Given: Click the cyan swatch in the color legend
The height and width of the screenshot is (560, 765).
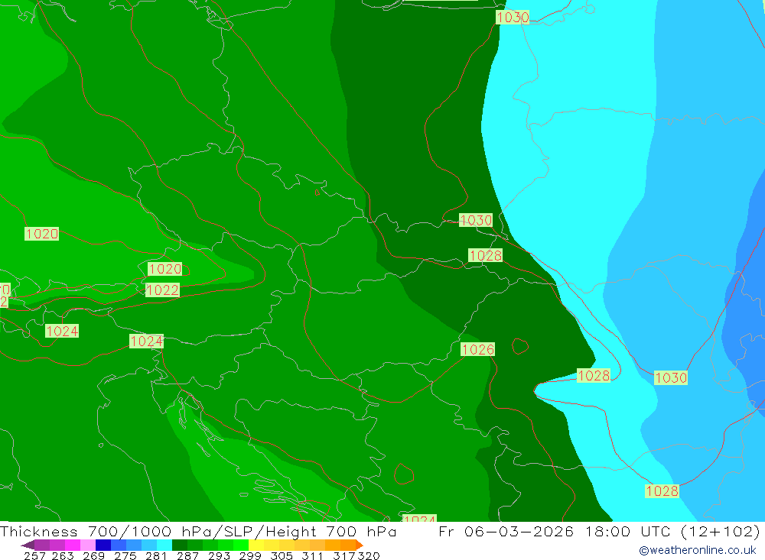Looking at the screenshot, I should pos(164,545).
